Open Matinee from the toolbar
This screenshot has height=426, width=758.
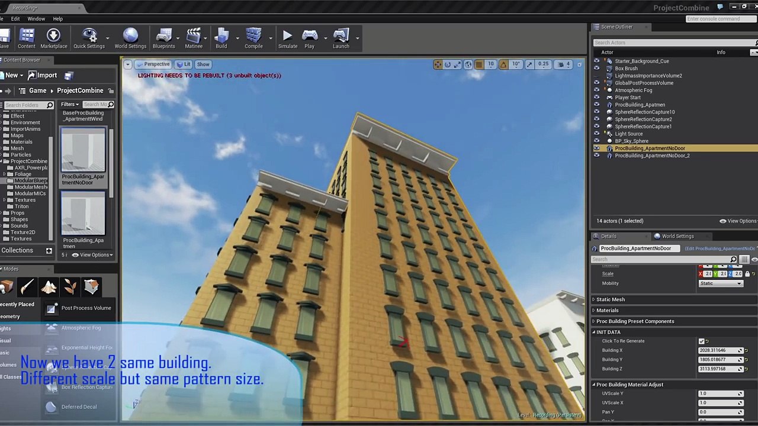point(194,39)
